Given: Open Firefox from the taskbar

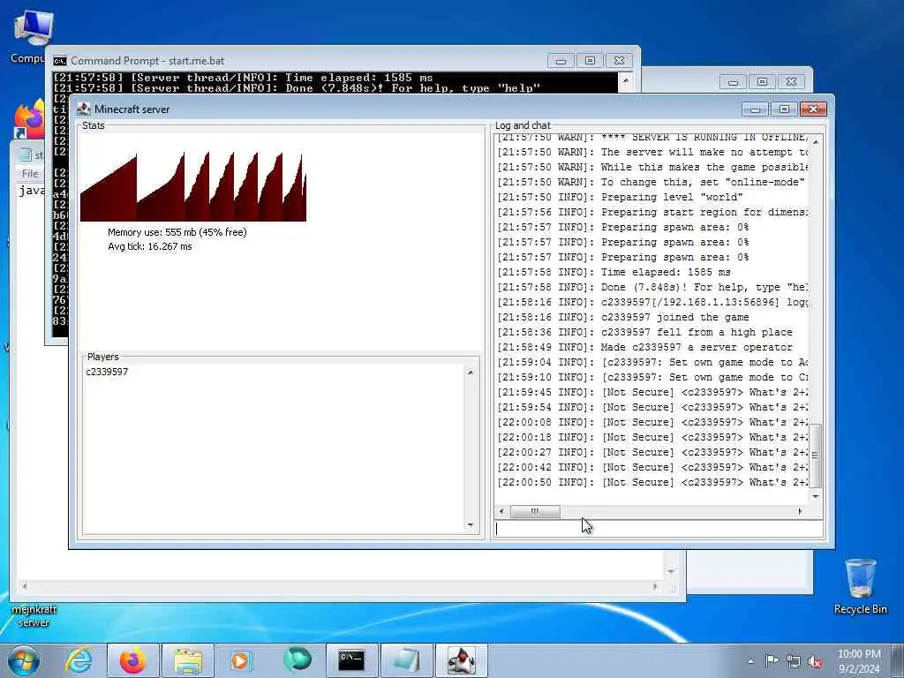Looking at the screenshot, I should pyautogui.click(x=133, y=660).
